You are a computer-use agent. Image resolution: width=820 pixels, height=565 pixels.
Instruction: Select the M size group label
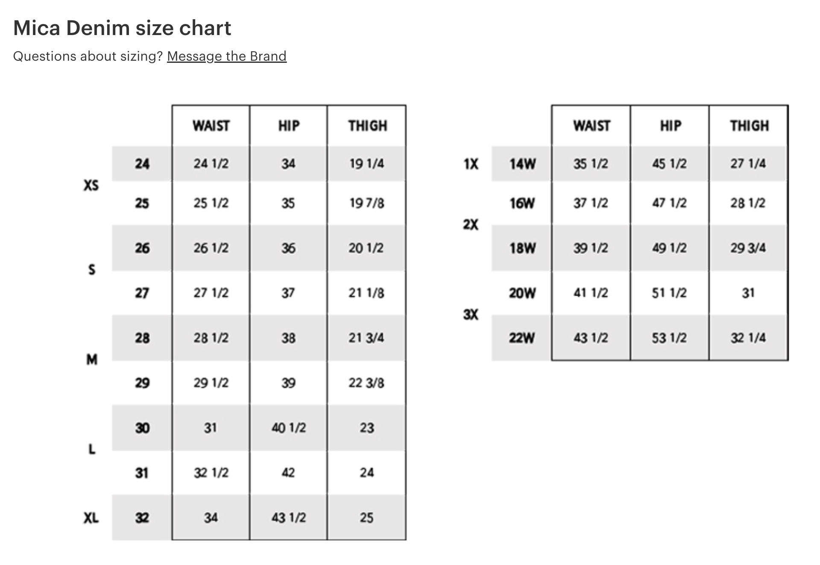point(92,360)
